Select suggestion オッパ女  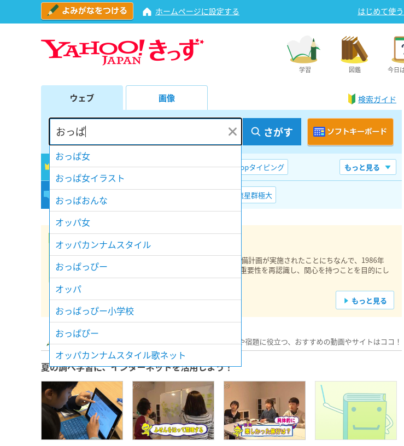click(x=145, y=222)
